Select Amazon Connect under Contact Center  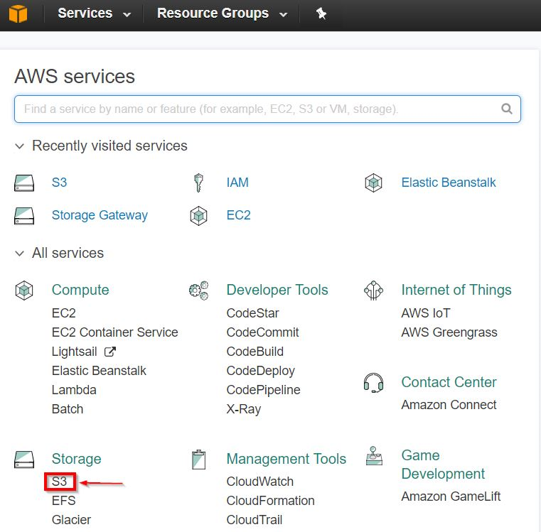coord(449,405)
